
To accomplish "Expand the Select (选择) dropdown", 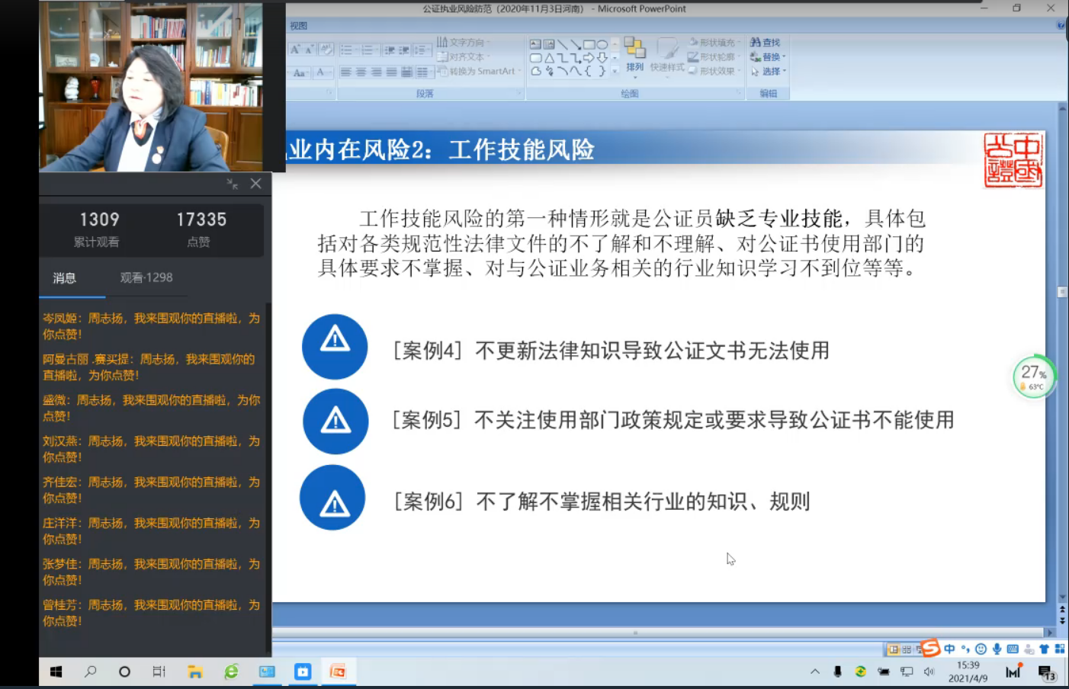I will 769,72.
